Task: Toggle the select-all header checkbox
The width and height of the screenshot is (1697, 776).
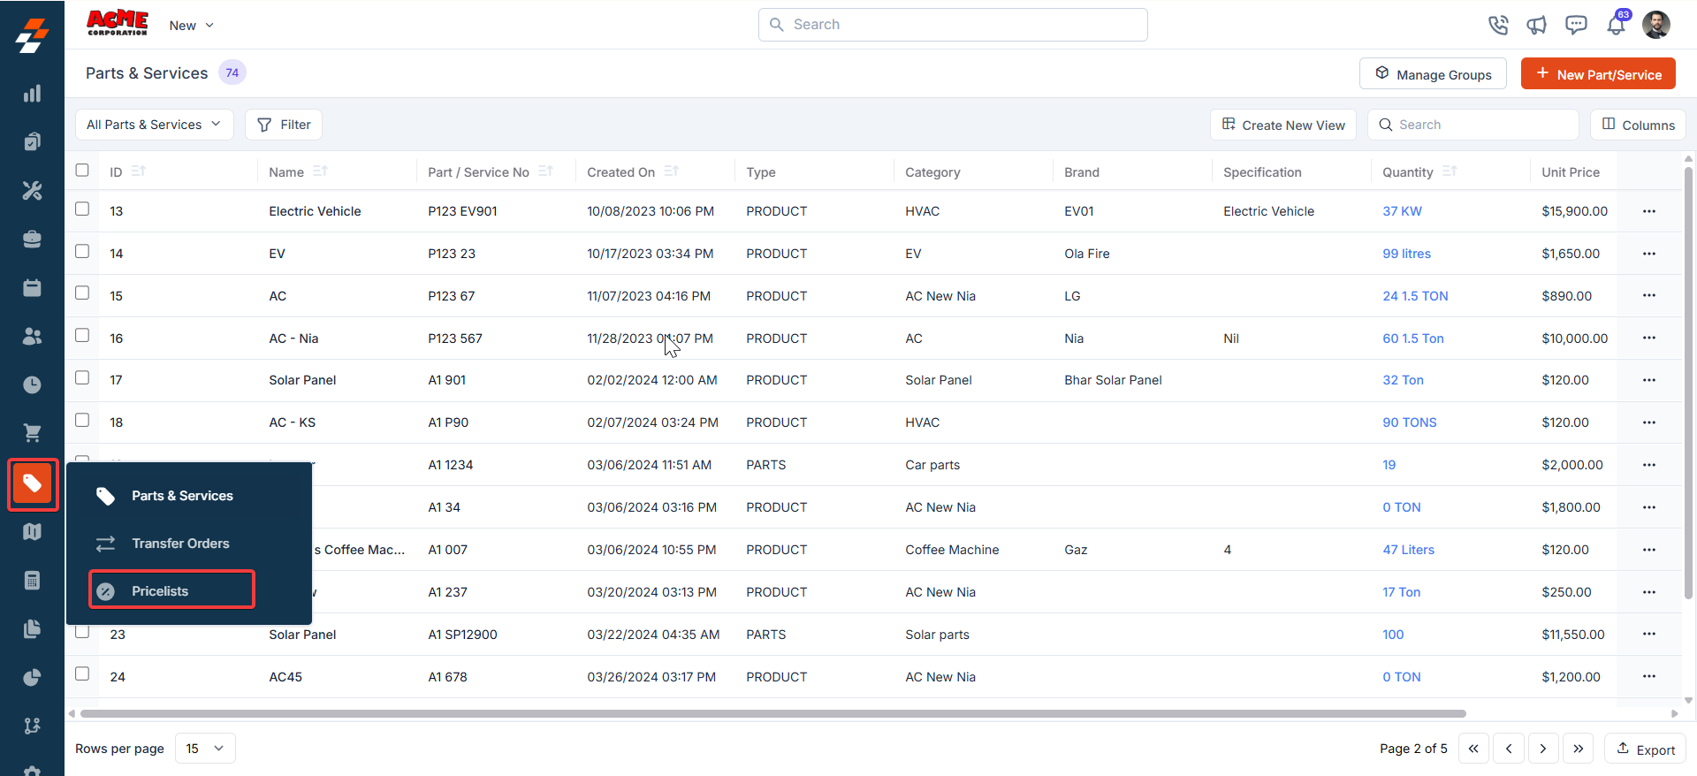Action: pyautogui.click(x=82, y=170)
